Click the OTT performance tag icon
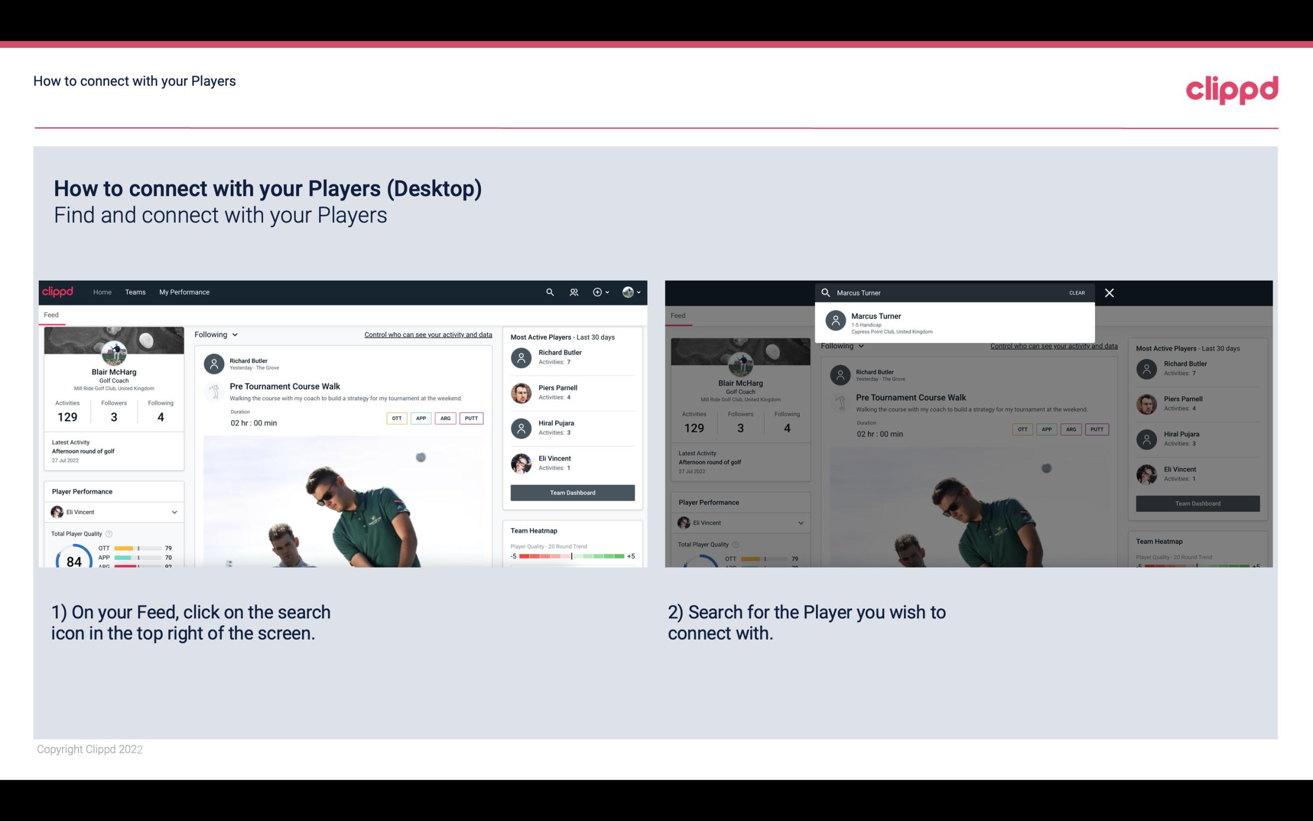Screen dimensions: 1313x821 click(x=396, y=418)
